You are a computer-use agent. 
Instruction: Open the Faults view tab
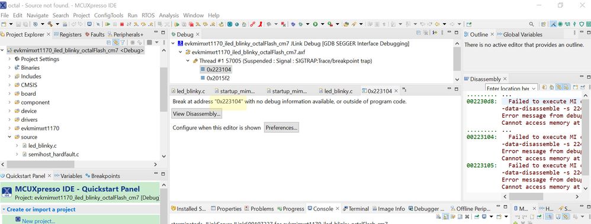pyautogui.click(x=95, y=34)
